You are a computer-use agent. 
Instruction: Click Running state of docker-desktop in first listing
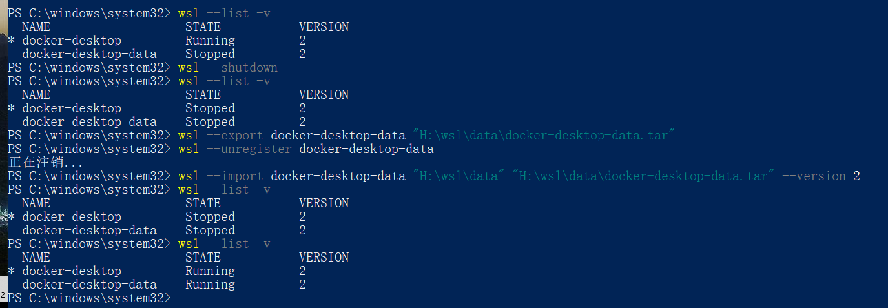click(x=210, y=41)
